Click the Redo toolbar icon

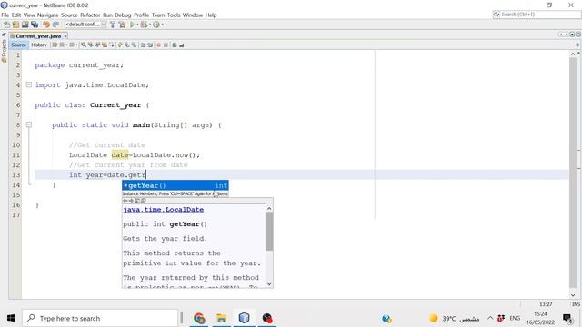point(55,25)
